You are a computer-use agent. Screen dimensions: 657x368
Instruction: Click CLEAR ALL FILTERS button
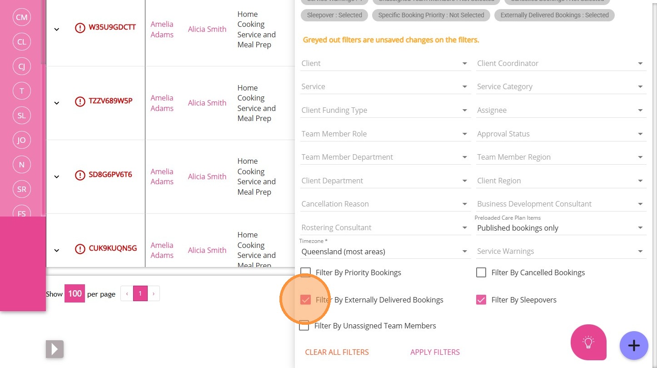[337, 352]
